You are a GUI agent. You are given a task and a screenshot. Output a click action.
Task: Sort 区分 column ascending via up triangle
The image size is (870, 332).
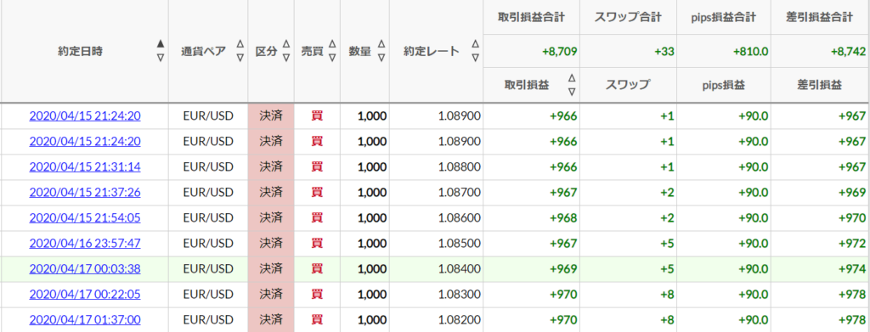pyautogui.click(x=285, y=44)
